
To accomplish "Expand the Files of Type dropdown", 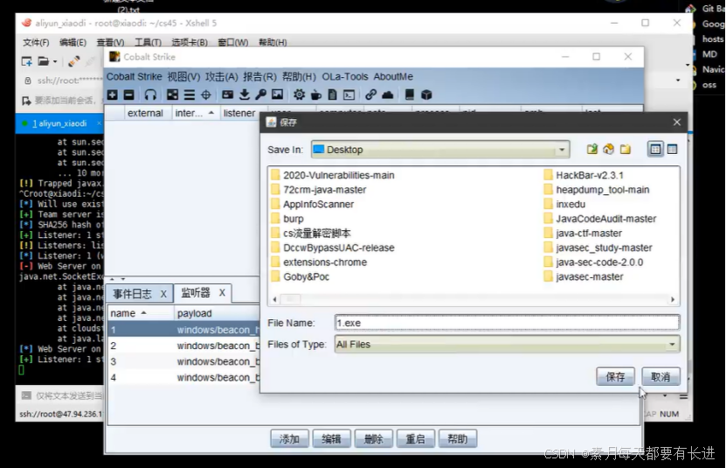I will click(672, 344).
